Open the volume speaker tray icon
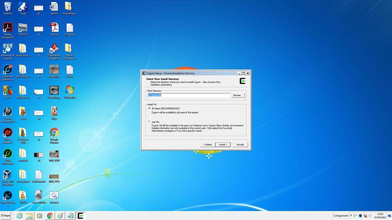392x220 pixels. coord(370,216)
